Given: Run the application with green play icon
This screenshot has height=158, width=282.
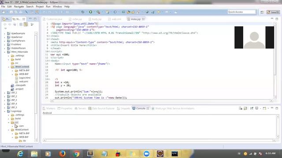Looking at the screenshot, I should pos(90,12).
